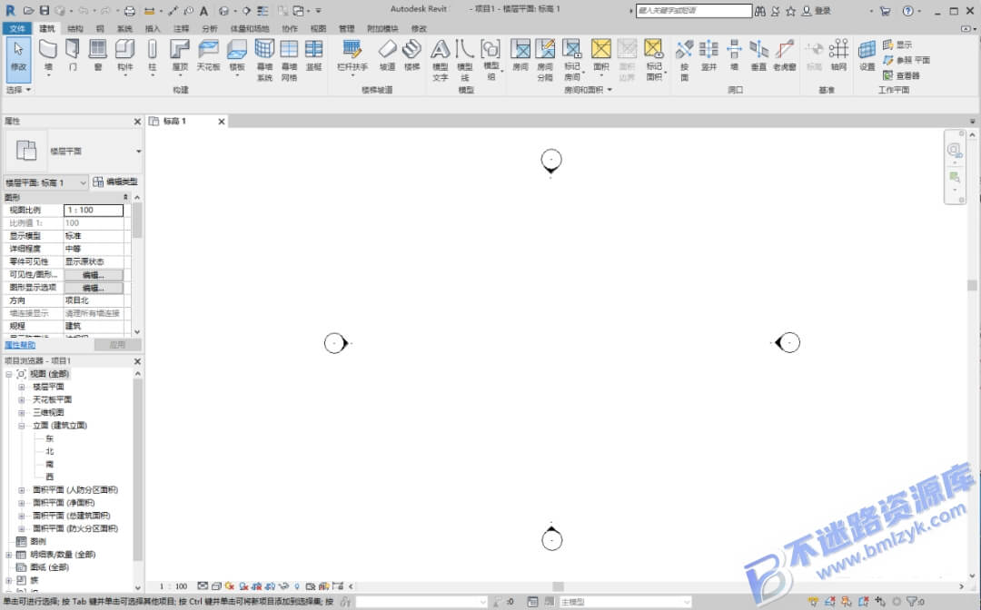This screenshot has height=610, width=981.
Task: Click 编辑 button for 图形显示选项
Action: tap(94, 288)
